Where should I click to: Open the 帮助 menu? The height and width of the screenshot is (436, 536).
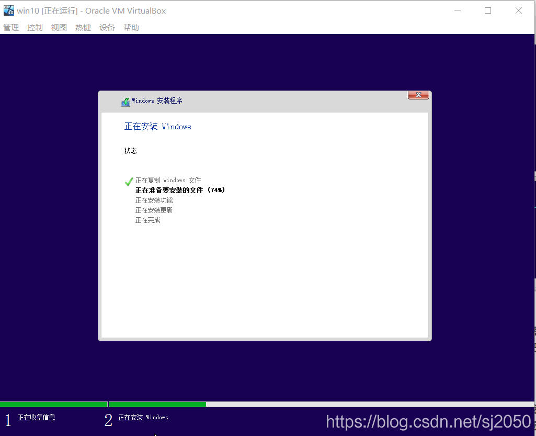131,28
